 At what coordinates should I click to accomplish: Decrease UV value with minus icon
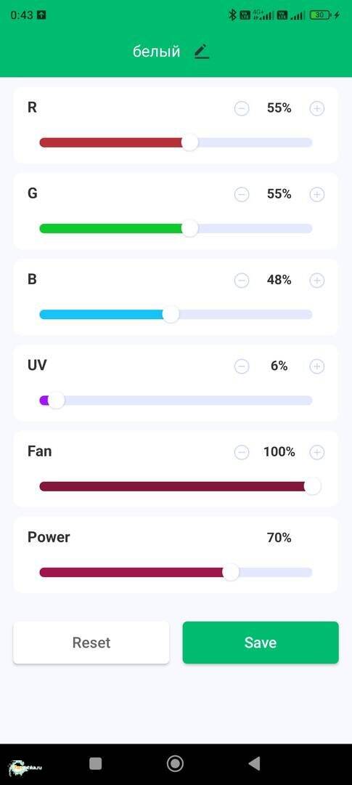(242, 366)
